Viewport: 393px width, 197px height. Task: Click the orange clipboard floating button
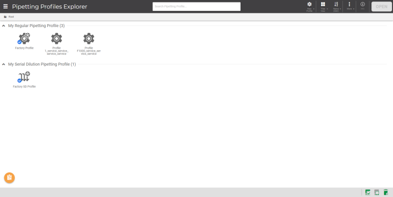click(x=9, y=178)
